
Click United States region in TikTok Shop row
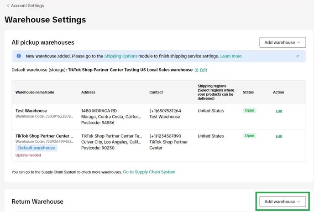pyautogui.click(x=211, y=136)
